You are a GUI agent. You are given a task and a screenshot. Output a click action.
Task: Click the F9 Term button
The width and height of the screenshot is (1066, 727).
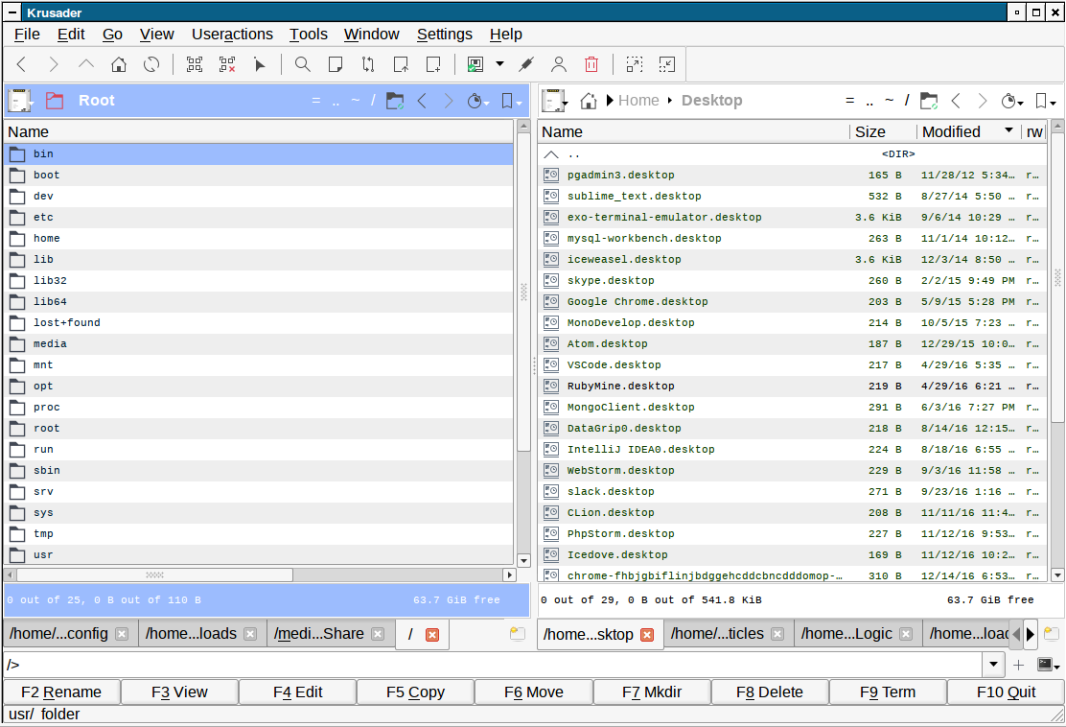(888, 692)
